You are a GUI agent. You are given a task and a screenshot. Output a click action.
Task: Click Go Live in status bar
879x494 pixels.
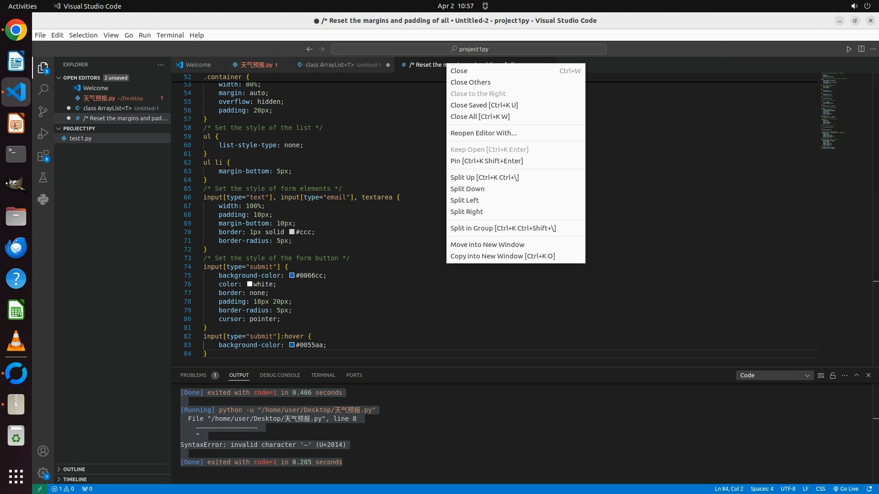(846, 489)
